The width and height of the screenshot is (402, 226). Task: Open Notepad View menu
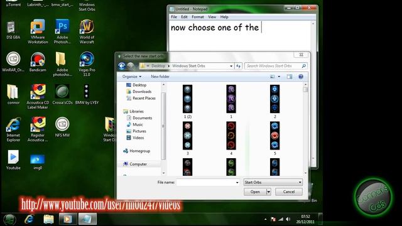[212, 17]
